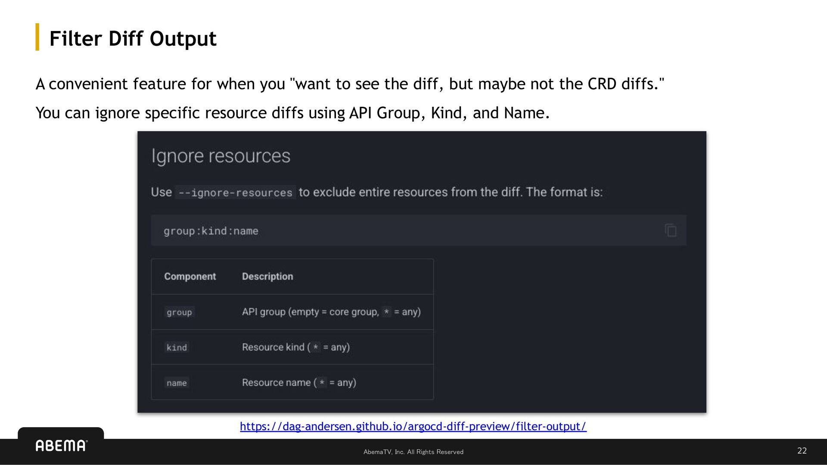
Task: Click the 'Component' table column header
Action: 190,276
